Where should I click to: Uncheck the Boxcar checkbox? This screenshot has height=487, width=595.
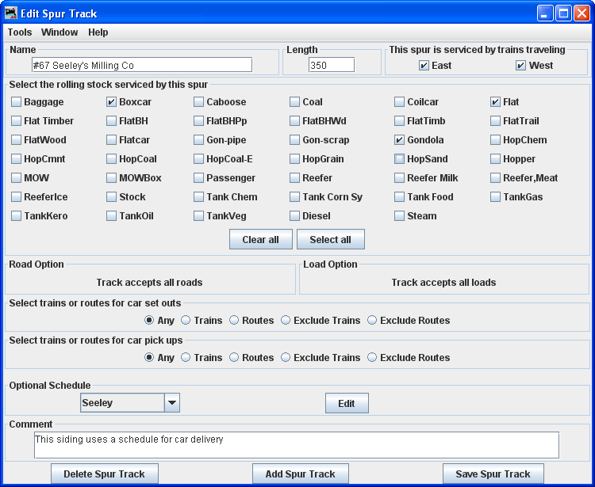[112, 102]
